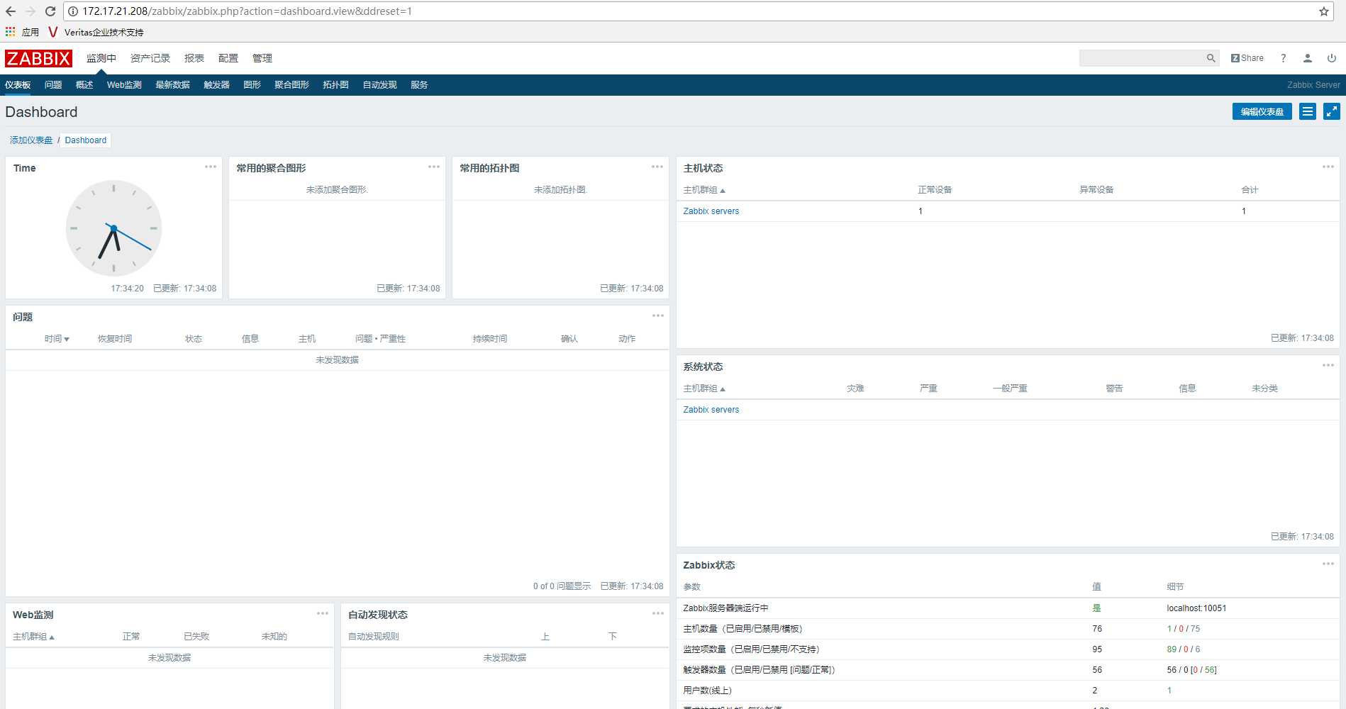Open options menu of 自动发现状态 widget
Viewport: 1346px width, 709px height.
658,613
